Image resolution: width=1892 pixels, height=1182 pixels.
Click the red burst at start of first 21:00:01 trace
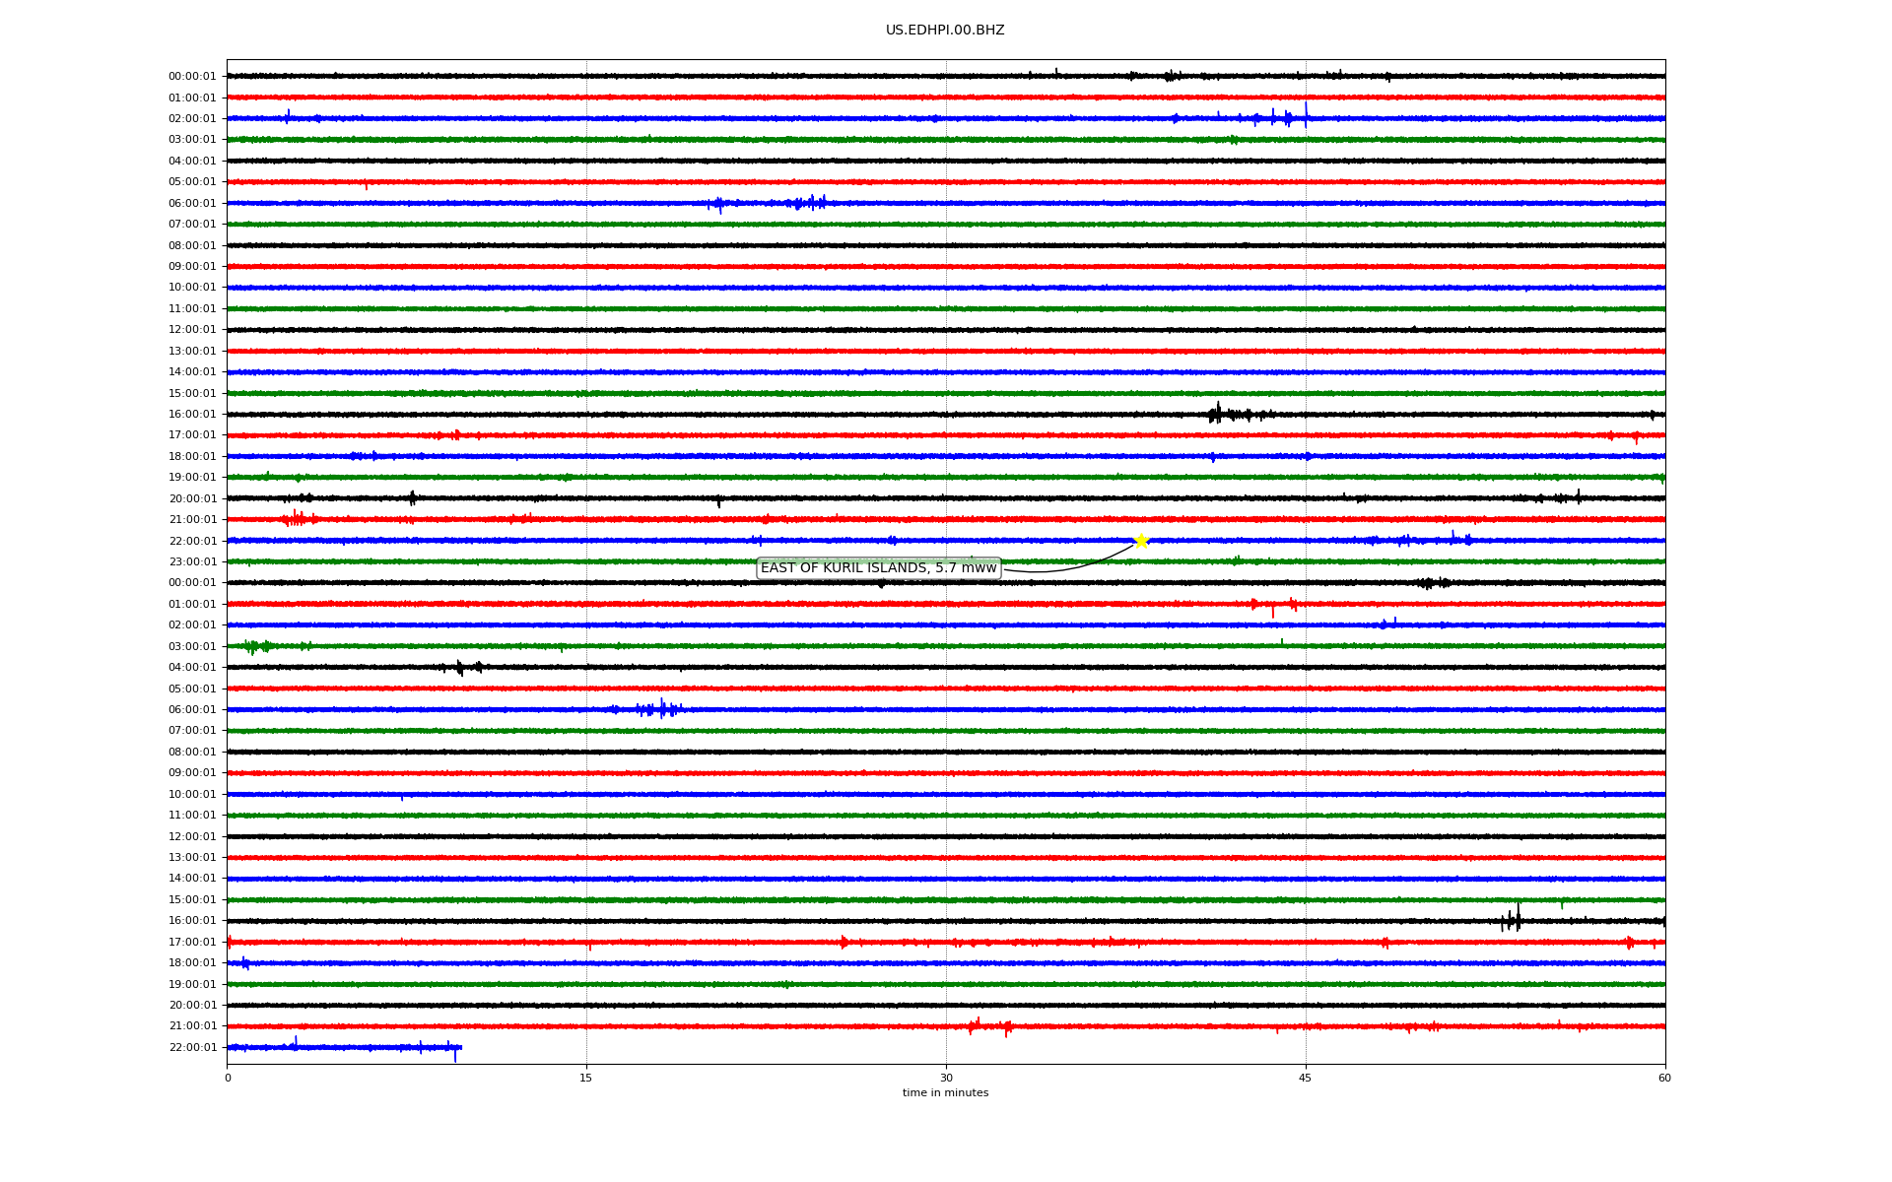click(295, 519)
